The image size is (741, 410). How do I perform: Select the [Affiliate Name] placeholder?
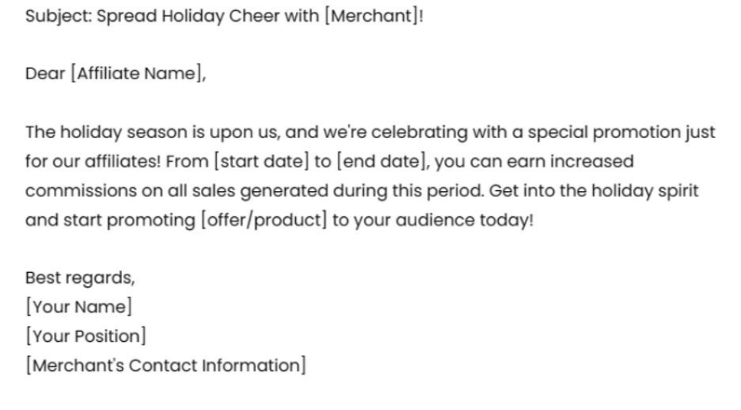coord(136,74)
